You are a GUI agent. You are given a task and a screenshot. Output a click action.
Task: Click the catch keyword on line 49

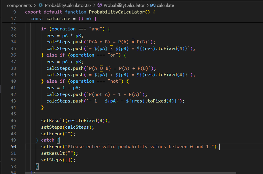[48, 140]
